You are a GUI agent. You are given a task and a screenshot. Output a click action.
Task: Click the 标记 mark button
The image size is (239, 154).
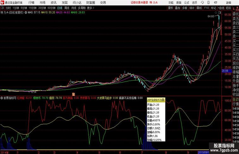tap(213, 8)
